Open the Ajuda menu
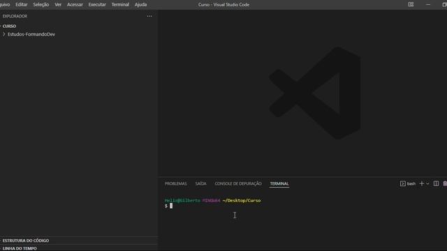 tap(140, 5)
